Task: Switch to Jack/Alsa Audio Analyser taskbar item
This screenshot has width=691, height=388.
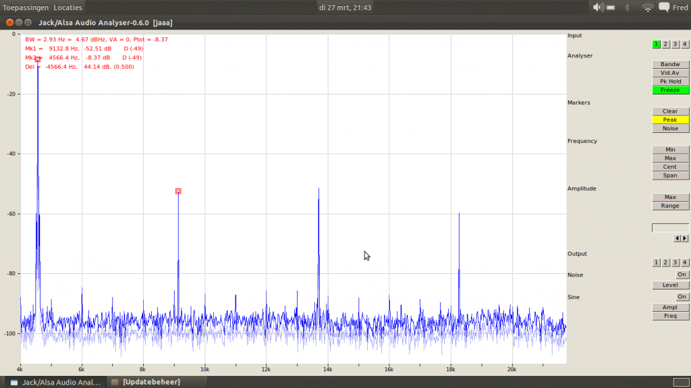Action: click(x=57, y=383)
